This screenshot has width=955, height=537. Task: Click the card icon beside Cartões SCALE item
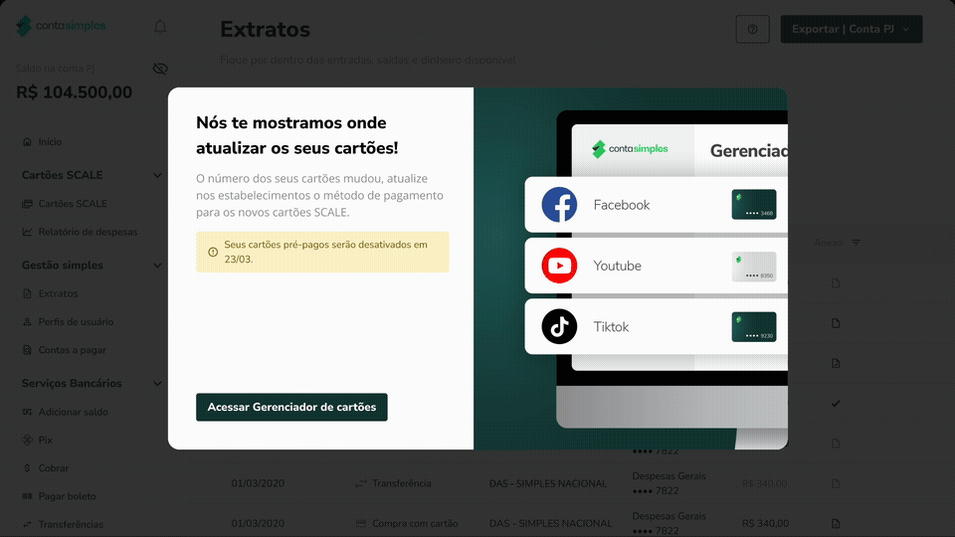[x=27, y=203]
